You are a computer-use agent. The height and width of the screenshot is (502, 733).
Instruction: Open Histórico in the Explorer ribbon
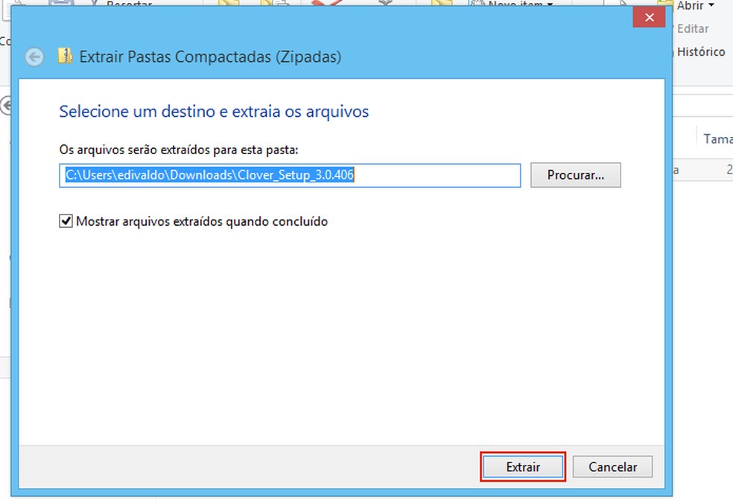(x=701, y=51)
